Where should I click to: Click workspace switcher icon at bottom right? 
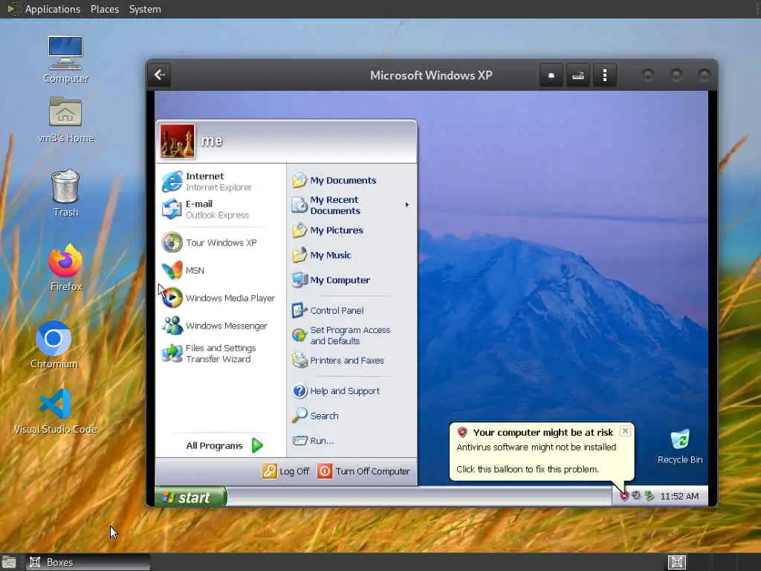(x=676, y=562)
